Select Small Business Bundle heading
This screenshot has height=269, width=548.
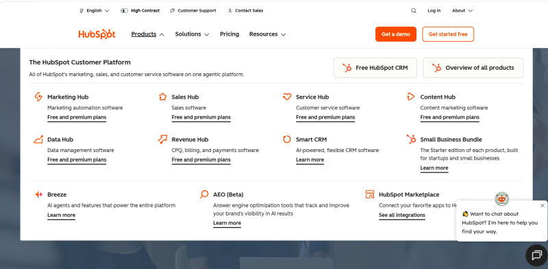(451, 140)
